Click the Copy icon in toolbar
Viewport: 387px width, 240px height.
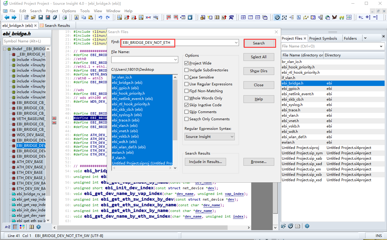point(83,17)
